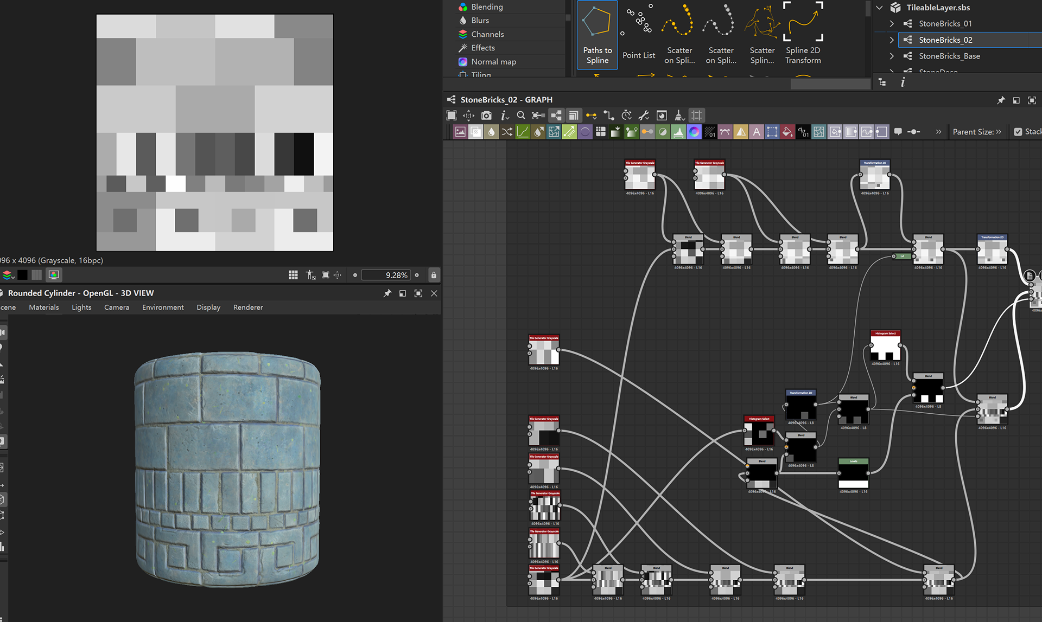Screen dimensions: 1042x622
Task: Click the camera snapshot icon in graph toolbar
Action: tap(486, 116)
